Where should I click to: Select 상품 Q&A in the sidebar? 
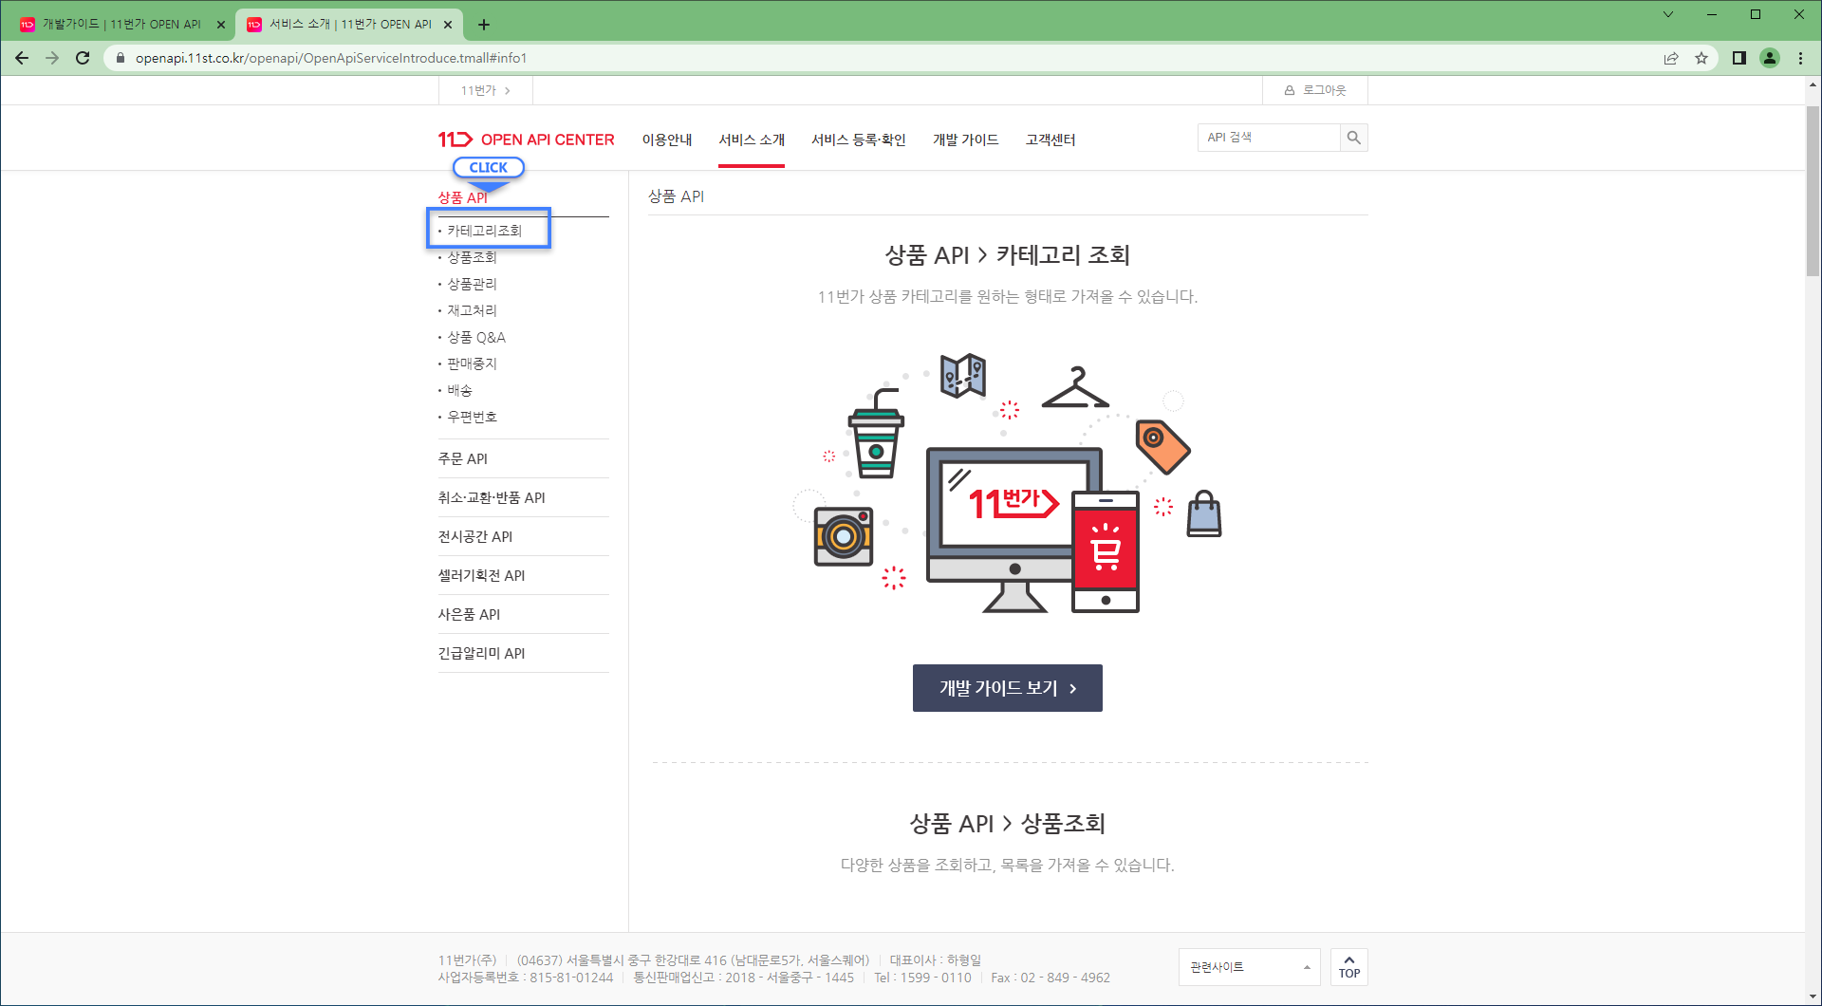point(476,337)
